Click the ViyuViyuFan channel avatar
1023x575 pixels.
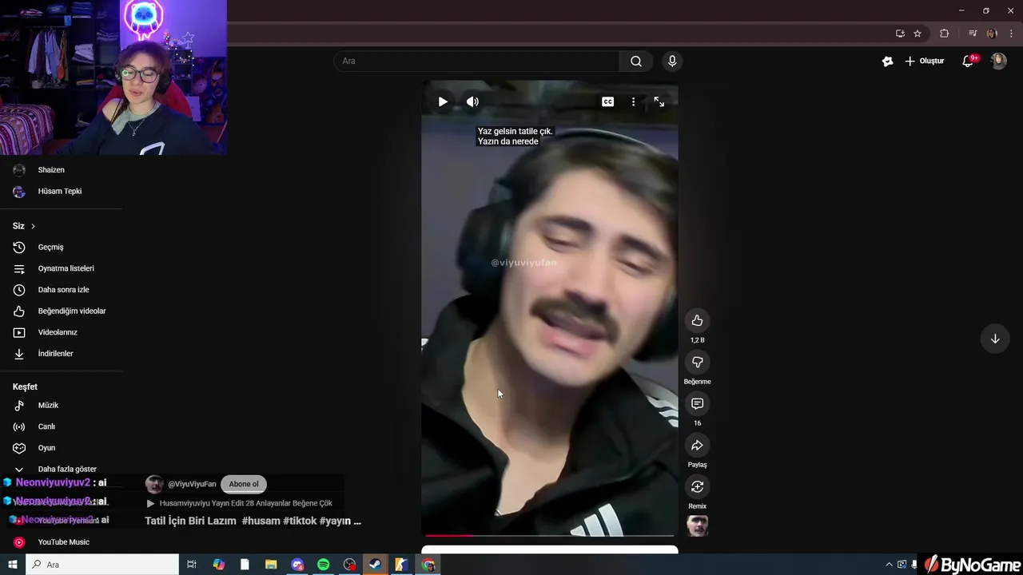coord(154,484)
